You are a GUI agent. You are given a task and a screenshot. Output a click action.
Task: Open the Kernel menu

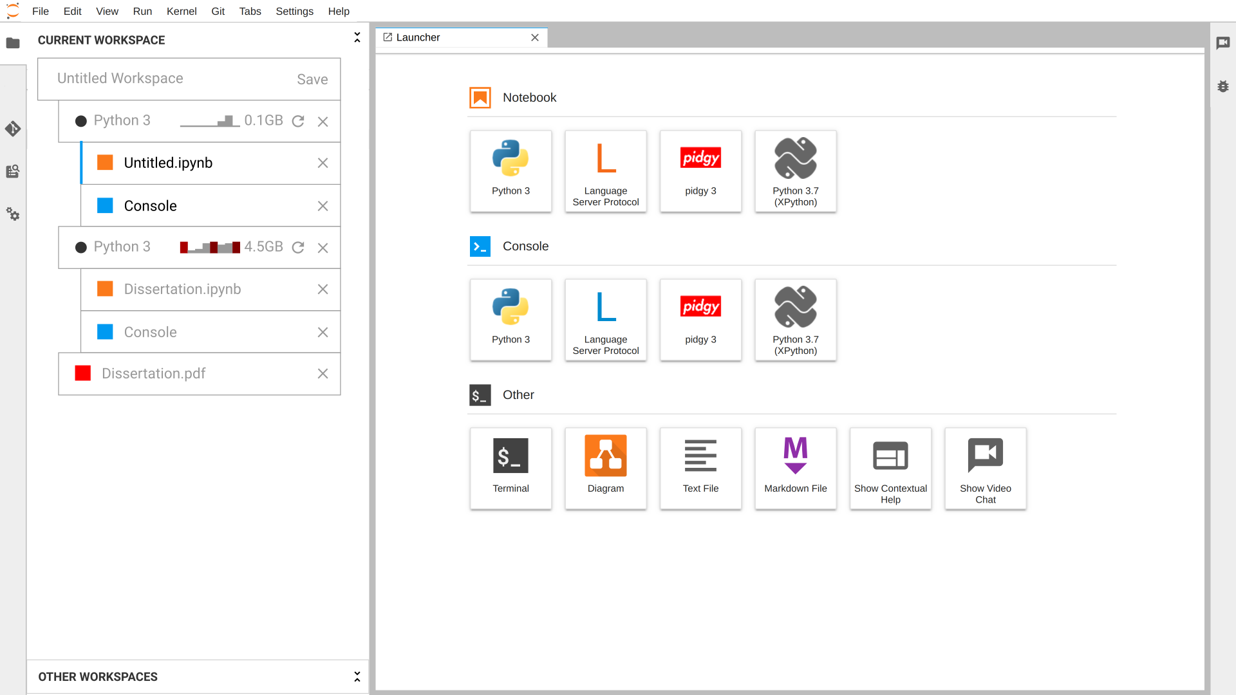tap(182, 11)
